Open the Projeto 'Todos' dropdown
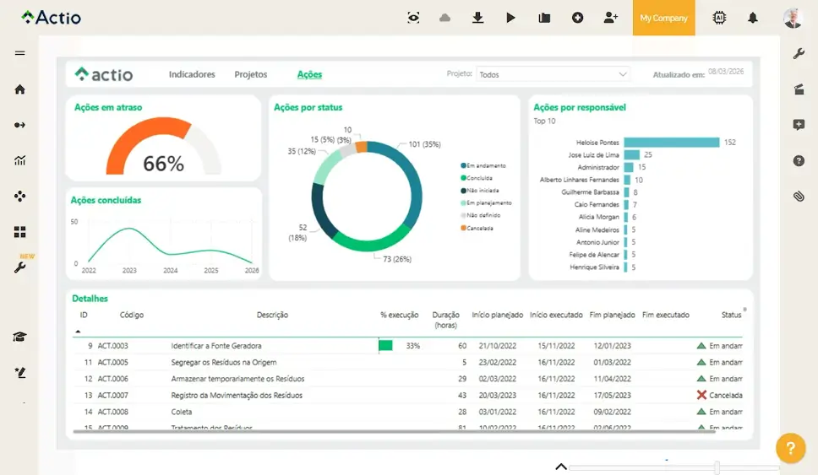 point(554,74)
